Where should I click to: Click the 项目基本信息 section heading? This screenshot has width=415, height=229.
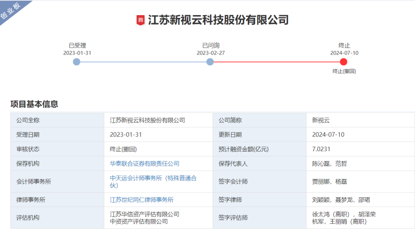[34, 104]
